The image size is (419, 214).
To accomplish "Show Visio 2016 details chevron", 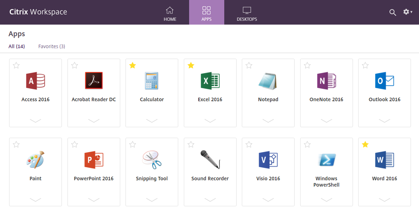I will pyautogui.click(x=268, y=200).
